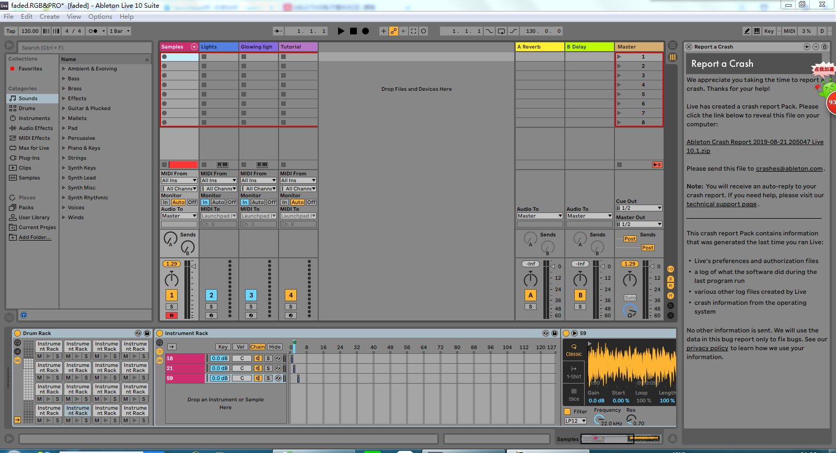Toggle the Mixer section visibility
This screenshot has height=453, width=836.
coord(671,296)
